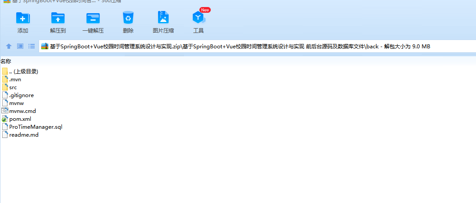
Task: Click the file icon beside readme.md
Action: pyautogui.click(x=5, y=134)
